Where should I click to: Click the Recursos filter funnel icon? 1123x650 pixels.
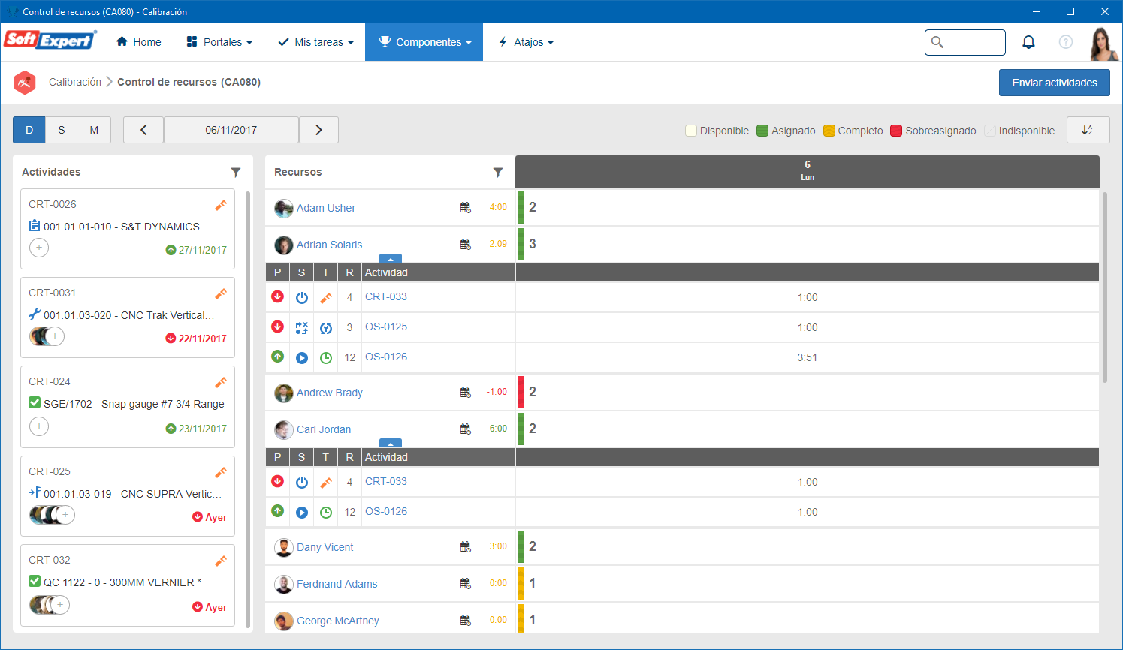pyautogui.click(x=498, y=172)
